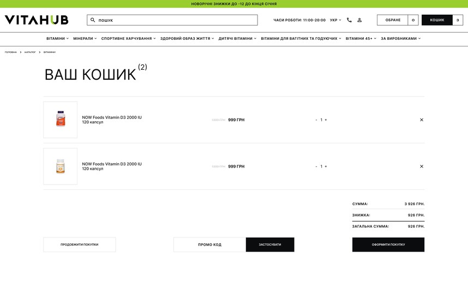Click the Застосувати button
This screenshot has height=286, width=468.
coord(270,245)
